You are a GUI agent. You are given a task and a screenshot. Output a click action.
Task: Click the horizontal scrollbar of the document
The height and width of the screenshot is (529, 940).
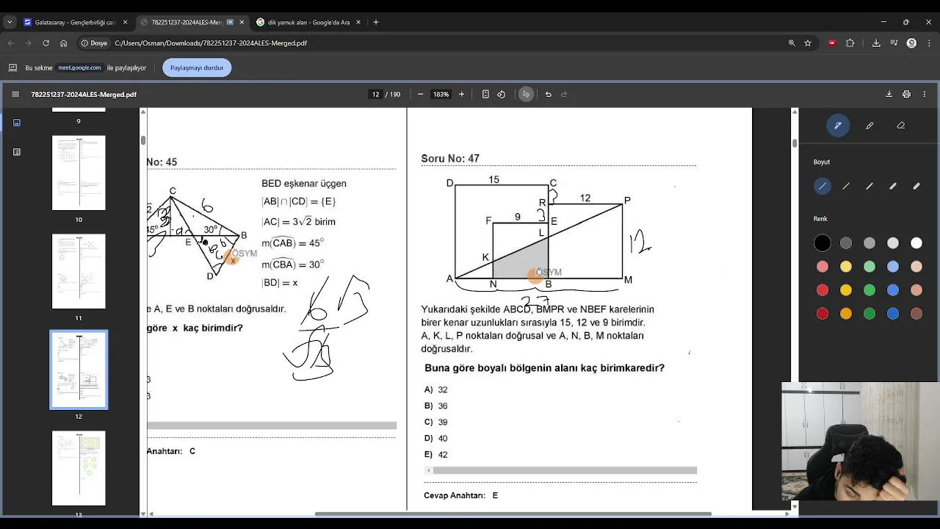[x=513, y=514]
